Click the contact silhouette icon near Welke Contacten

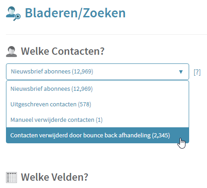[x=11, y=52]
